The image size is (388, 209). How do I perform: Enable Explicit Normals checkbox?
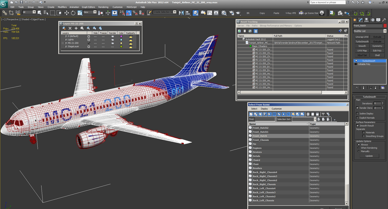(357, 118)
